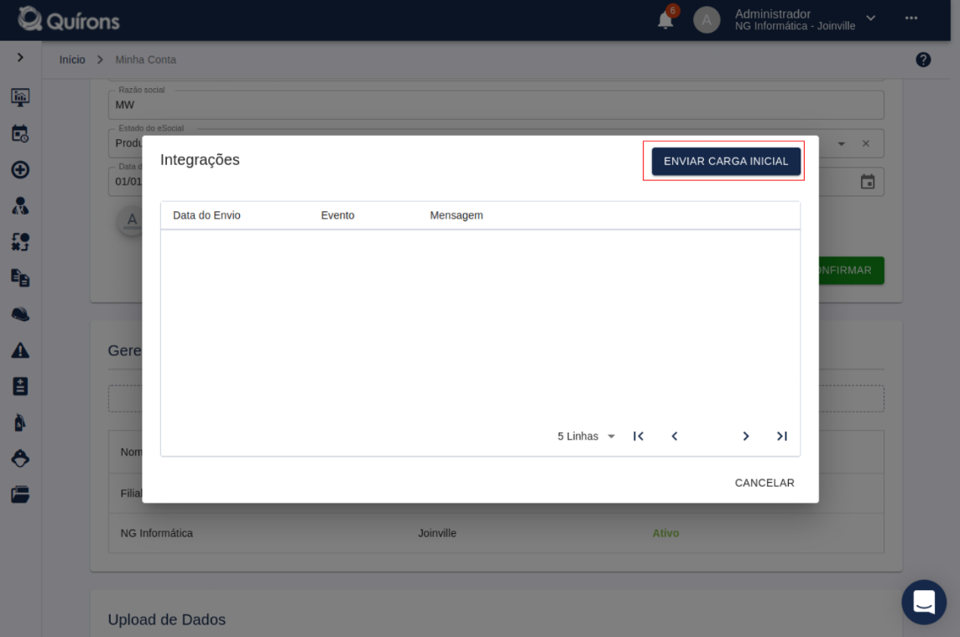Open the documents sidebar icon
This screenshot has width=960, height=637.
click(20, 278)
